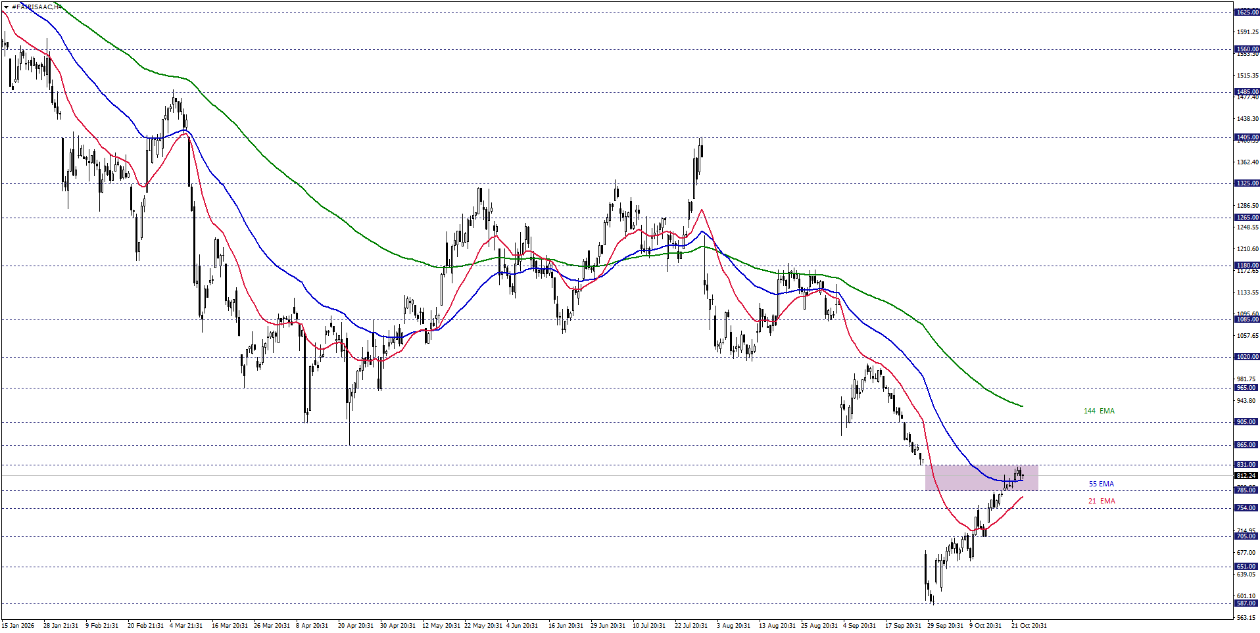The width and height of the screenshot is (1260, 633).
Task: Select the 965.00 level price tag
Action: 1246,388
